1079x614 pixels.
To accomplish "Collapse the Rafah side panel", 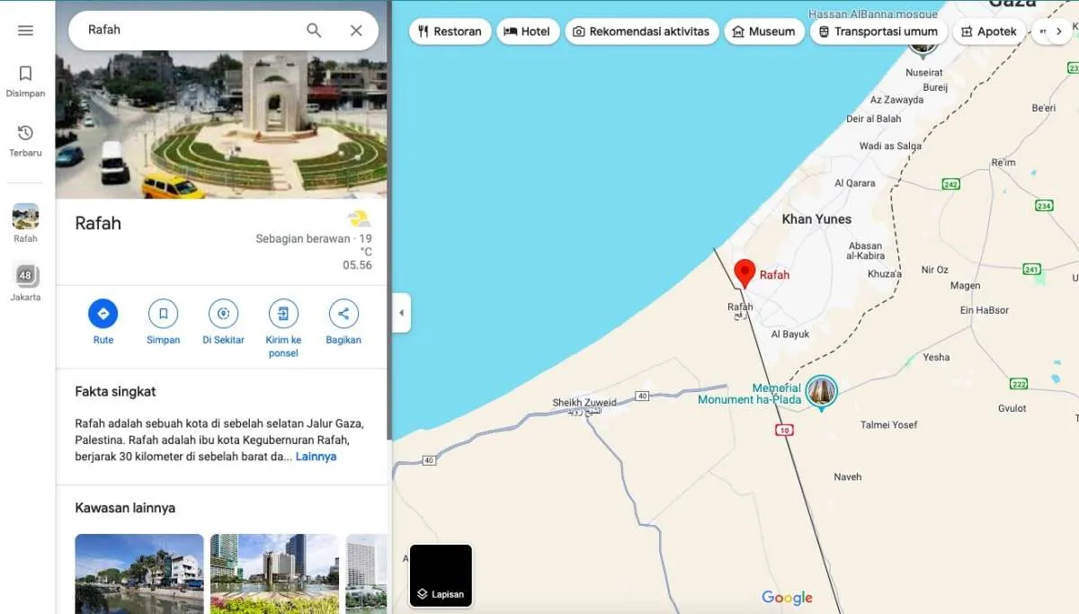I will tap(400, 313).
